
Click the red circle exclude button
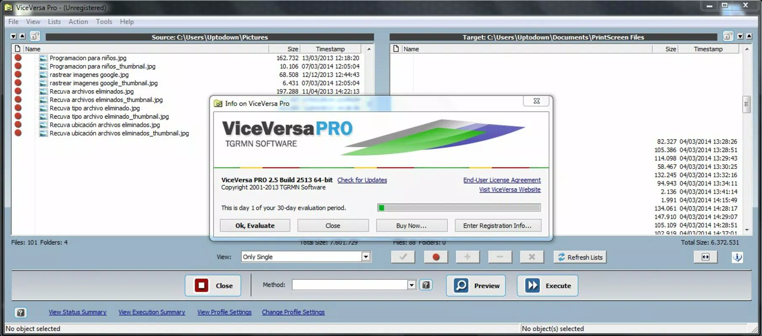pos(435,257)
